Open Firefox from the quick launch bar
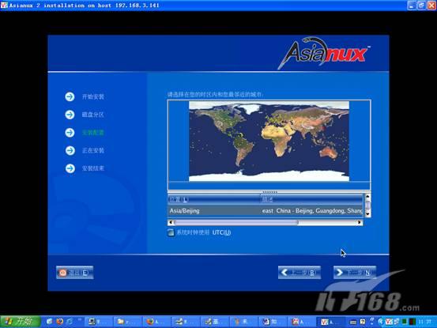Viewport: 437px width, 328px height. click(59, 322)
